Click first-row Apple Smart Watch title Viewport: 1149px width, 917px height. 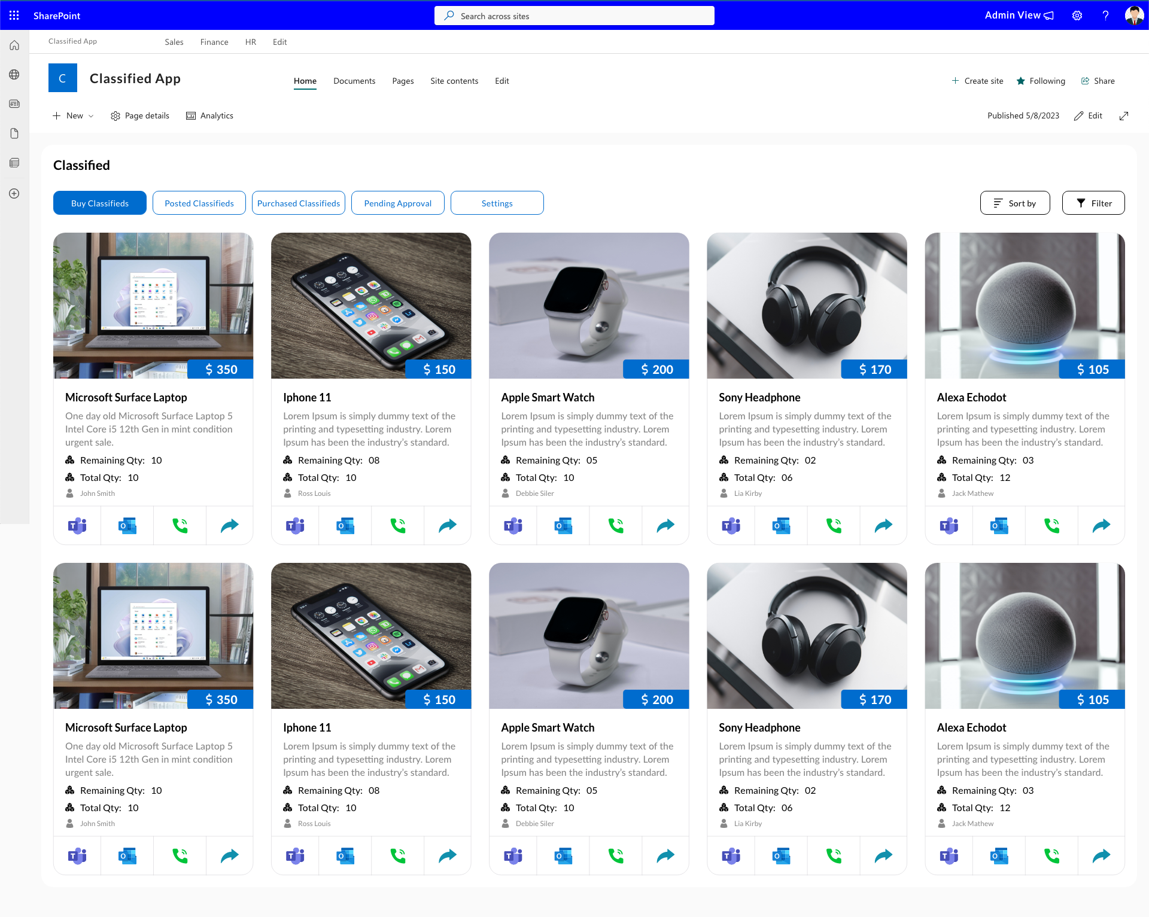[x=548, y=397]
